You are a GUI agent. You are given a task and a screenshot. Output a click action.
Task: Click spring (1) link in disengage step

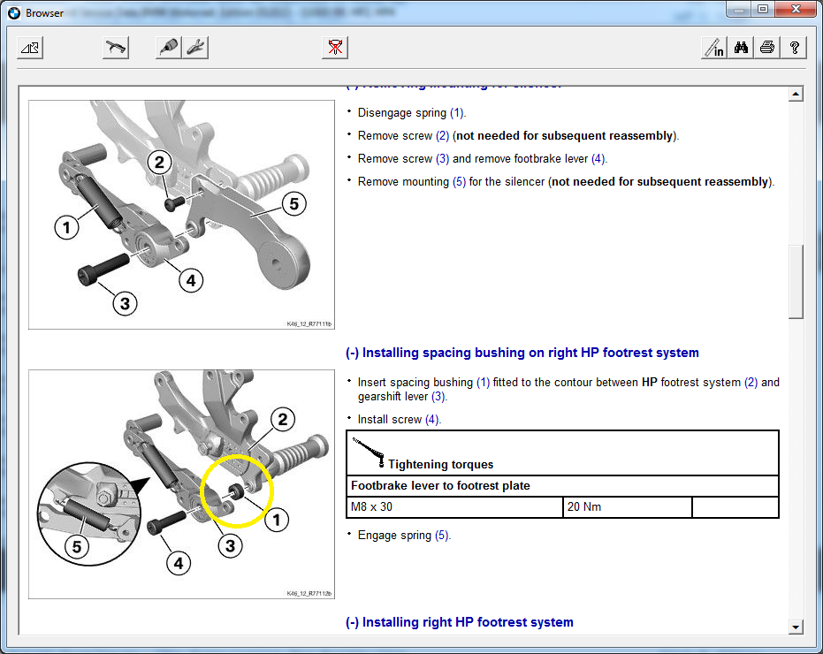click(x=456, y=113)
